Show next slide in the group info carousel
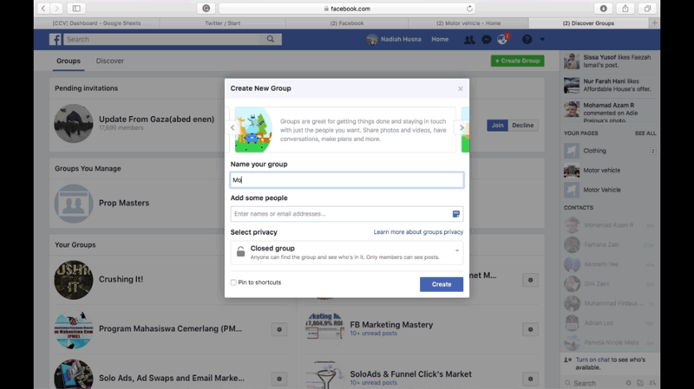 [x=462, y=128]
